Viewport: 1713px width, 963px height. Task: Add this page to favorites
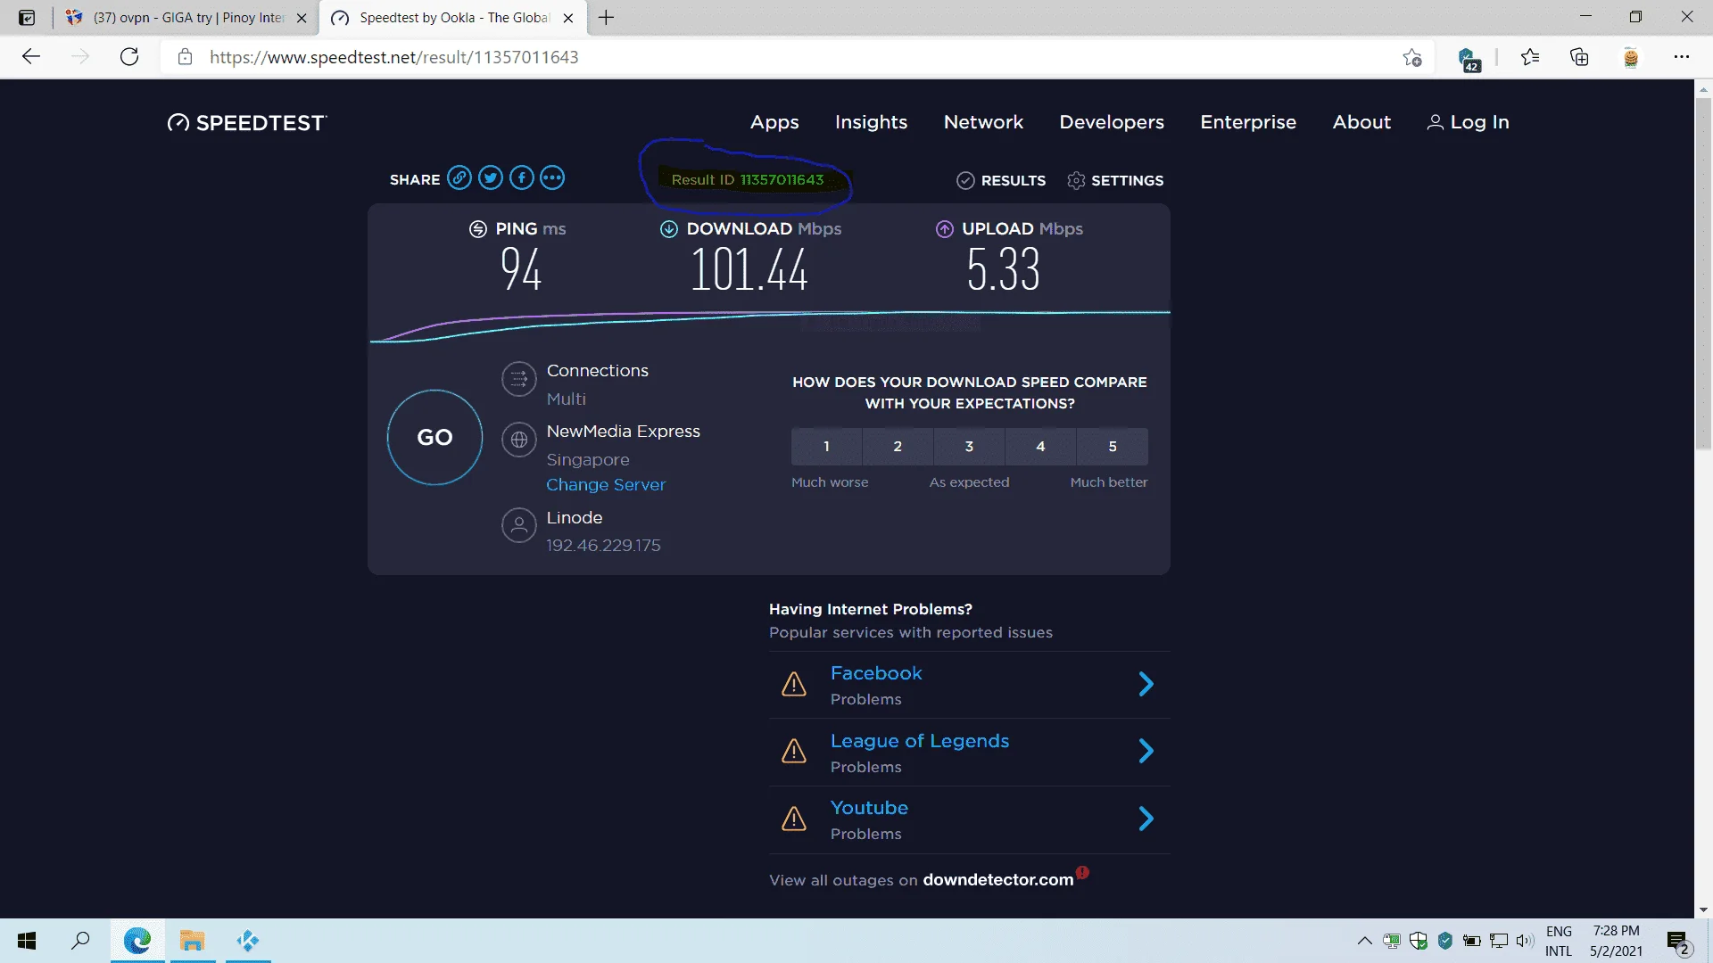click(1411, 58)
